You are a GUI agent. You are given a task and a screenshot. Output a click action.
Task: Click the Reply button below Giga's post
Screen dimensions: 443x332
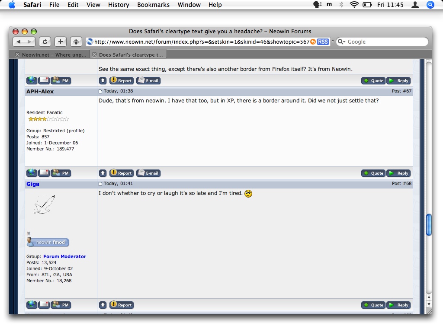[x=398, y=305]
